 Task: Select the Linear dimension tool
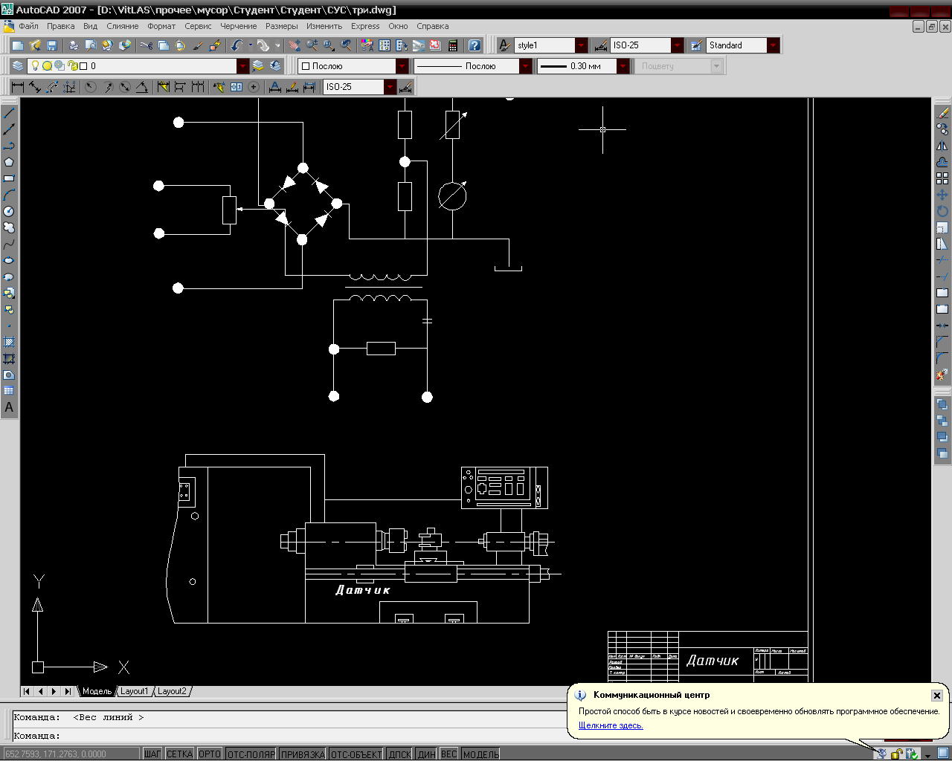point(18,87)
